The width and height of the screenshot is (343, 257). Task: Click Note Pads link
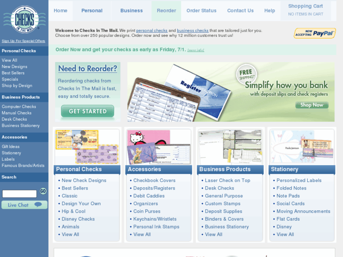coord(288,196)
